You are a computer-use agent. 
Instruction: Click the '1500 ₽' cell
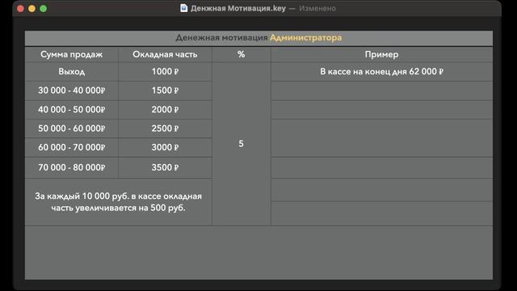coord(165,91)
